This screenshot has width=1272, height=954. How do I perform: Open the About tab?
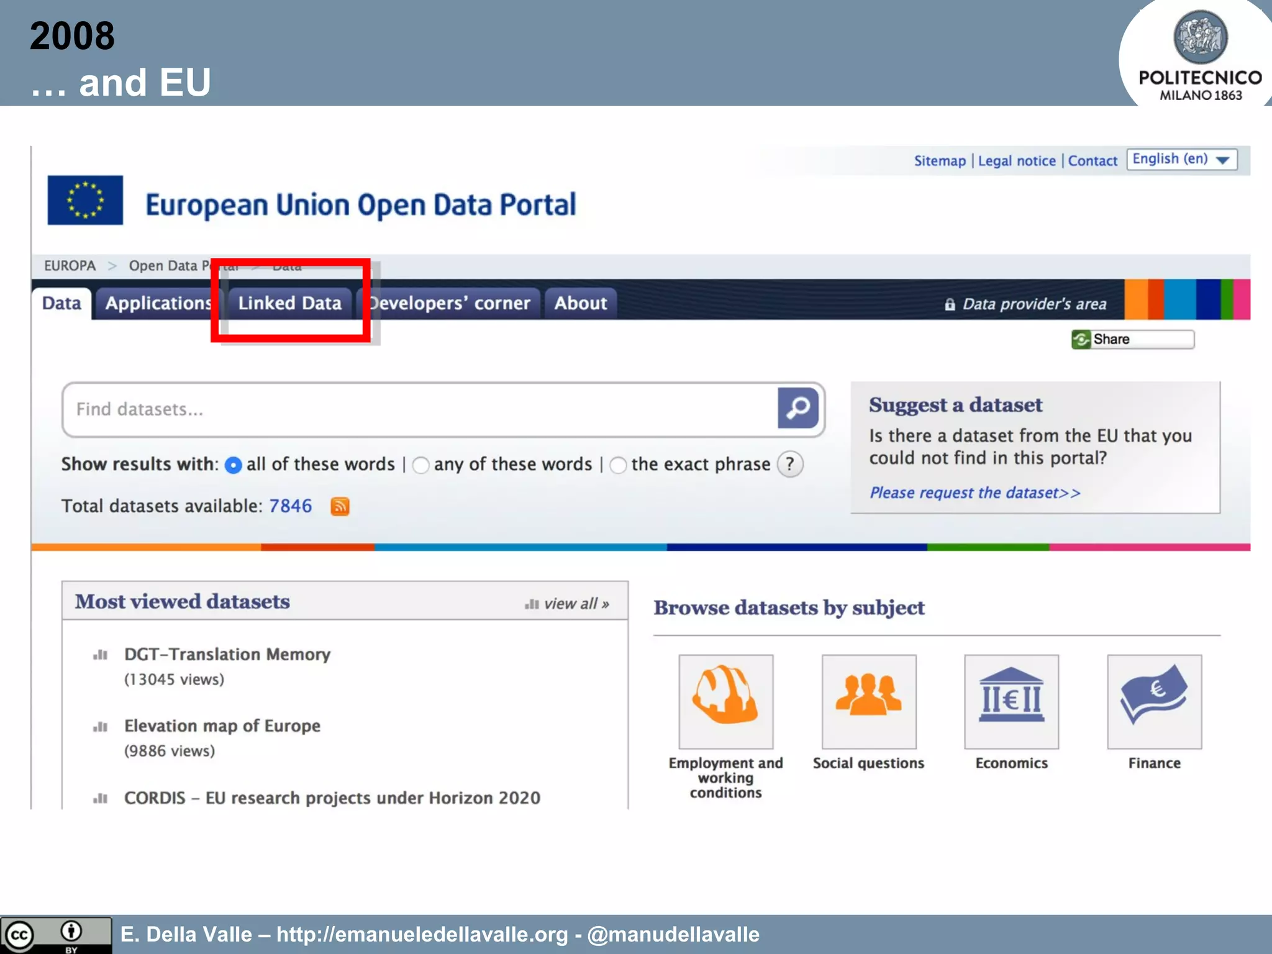click(x=581, y=303)
